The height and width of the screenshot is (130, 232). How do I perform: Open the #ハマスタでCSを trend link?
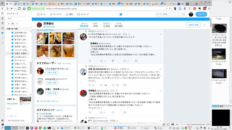[44, 114]
